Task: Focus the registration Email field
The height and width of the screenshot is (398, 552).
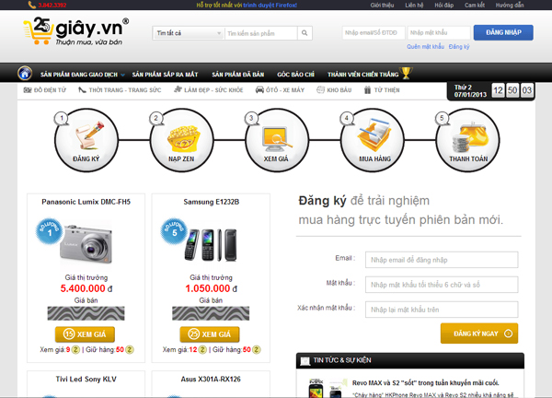Action: click(x=442, y=260)
